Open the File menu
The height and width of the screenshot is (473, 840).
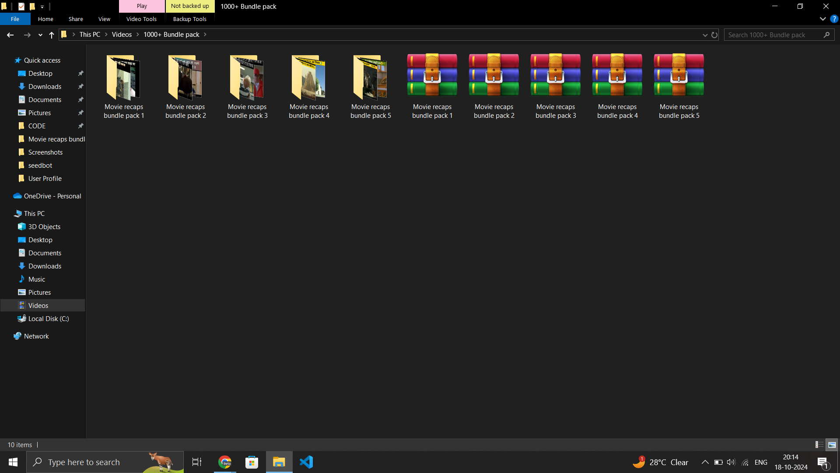[15, 19]
